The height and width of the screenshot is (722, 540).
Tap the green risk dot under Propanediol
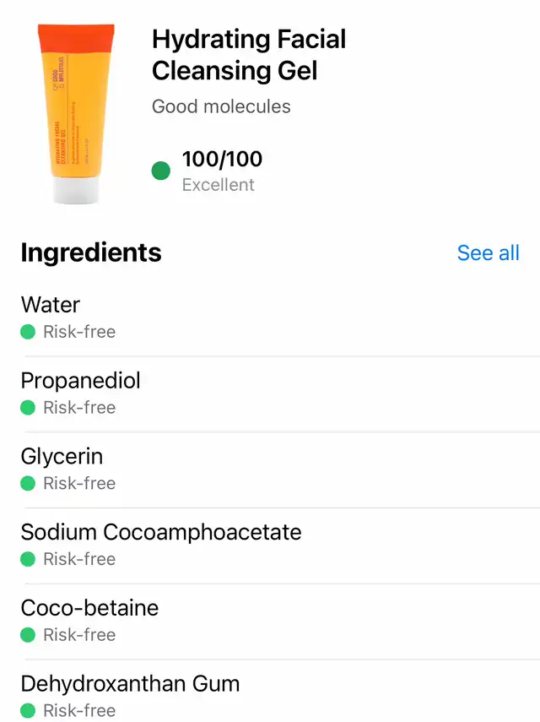tap(28, 408)
